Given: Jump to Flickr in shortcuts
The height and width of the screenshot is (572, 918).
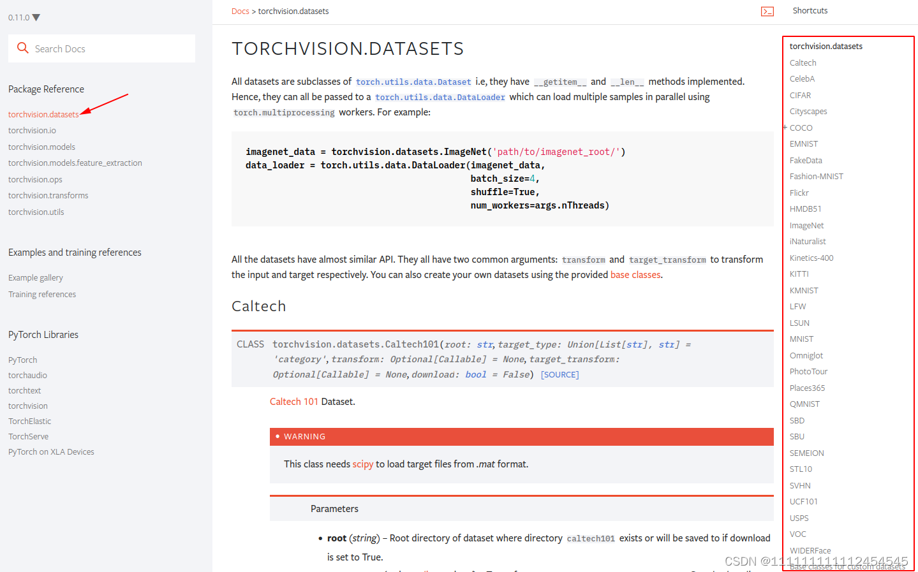Looking at the screenshot, I should (x=799, y=193).
